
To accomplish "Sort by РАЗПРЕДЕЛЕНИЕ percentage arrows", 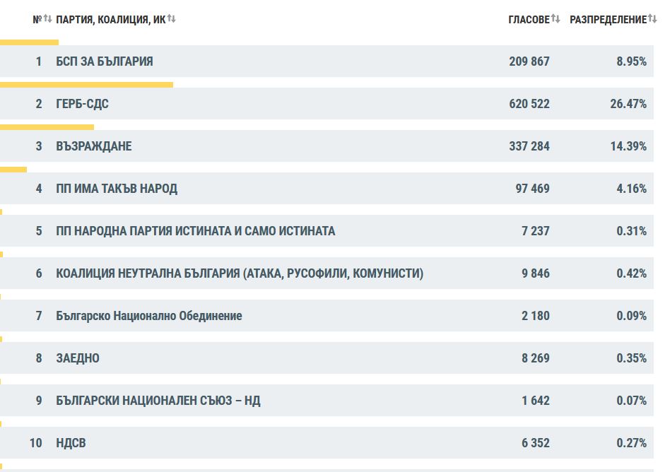I will [652, 19].
